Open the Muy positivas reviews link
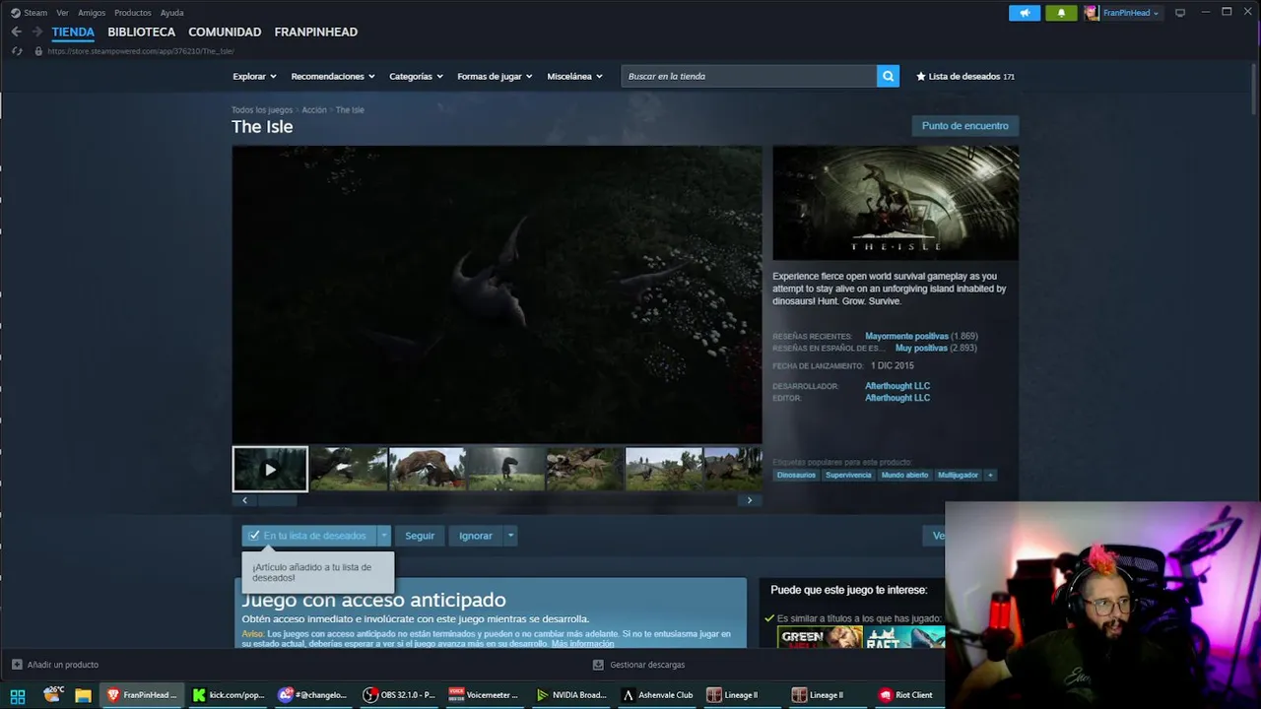 pyautogui.click(x=921, y=348)
